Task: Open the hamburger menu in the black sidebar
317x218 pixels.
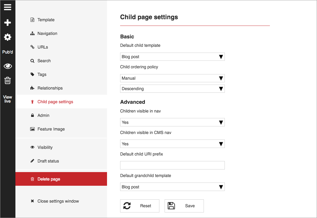Action: (8, 7)
